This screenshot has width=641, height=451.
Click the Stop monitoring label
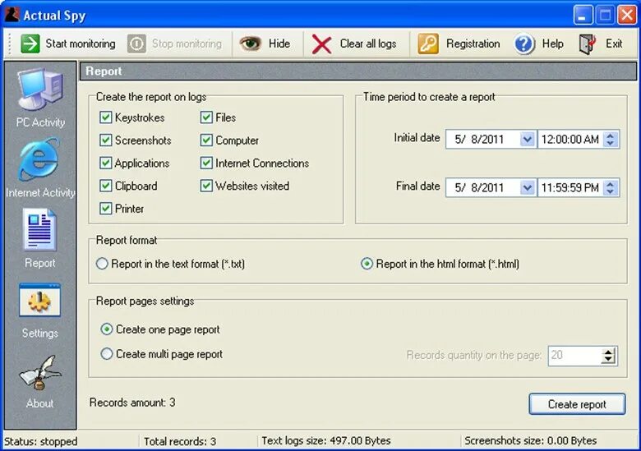coord(187,44)
